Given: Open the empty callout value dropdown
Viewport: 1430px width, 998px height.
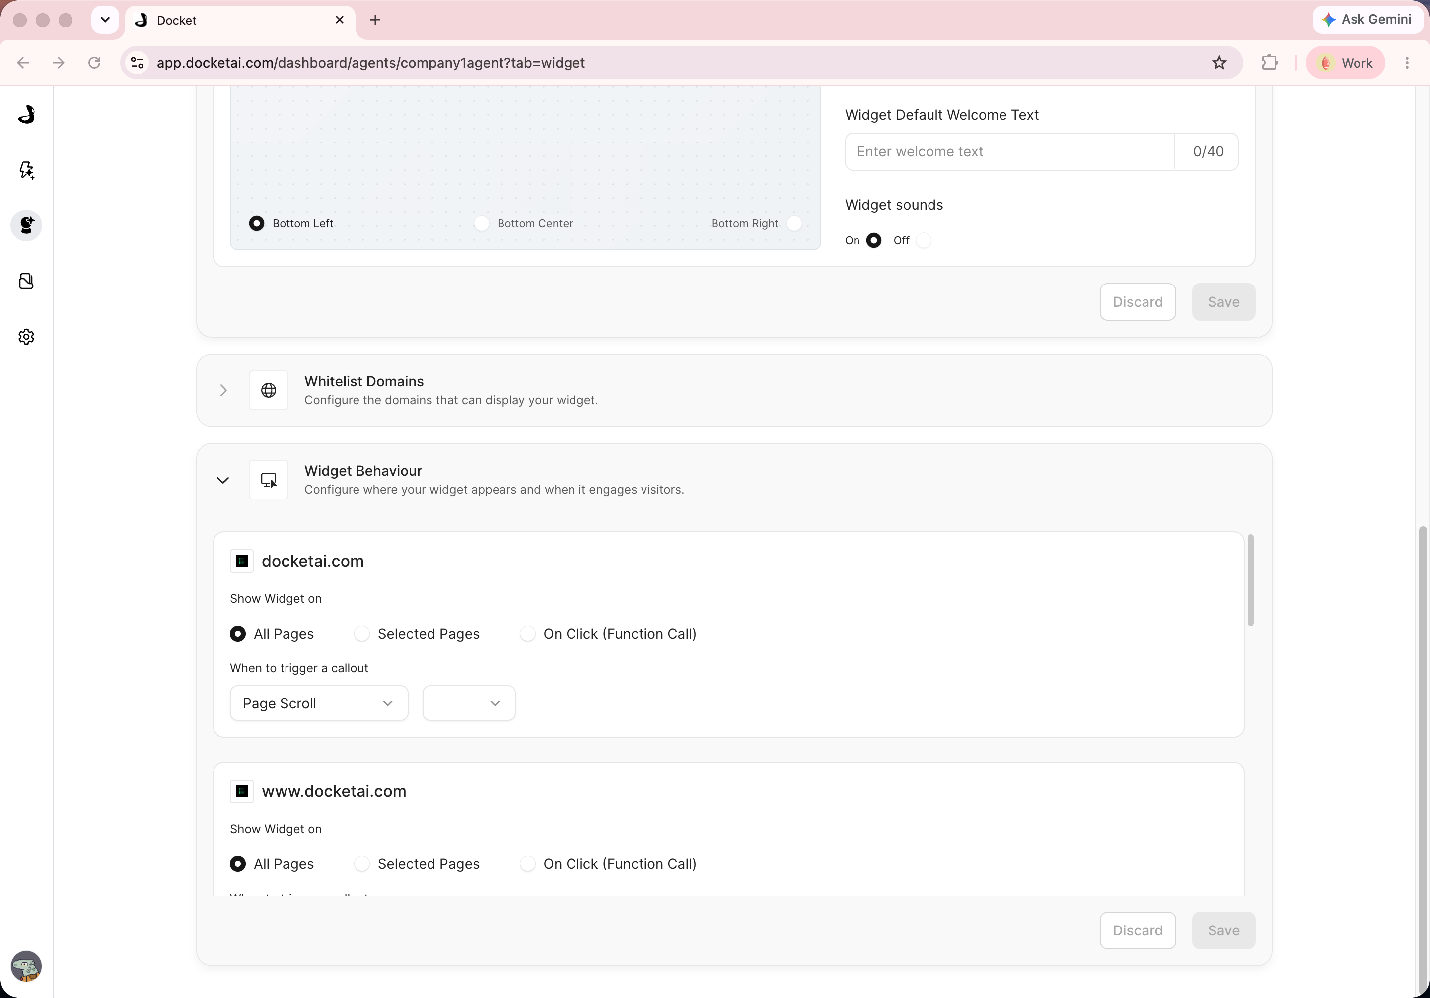Looking at the screenshot, I should coord(469,703).
